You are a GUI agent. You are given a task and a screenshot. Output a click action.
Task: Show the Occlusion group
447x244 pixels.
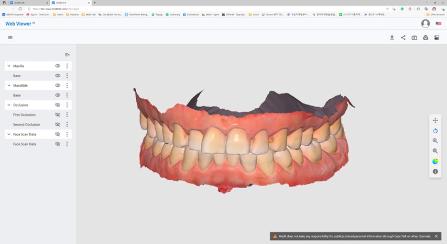(x=58, y=105)
